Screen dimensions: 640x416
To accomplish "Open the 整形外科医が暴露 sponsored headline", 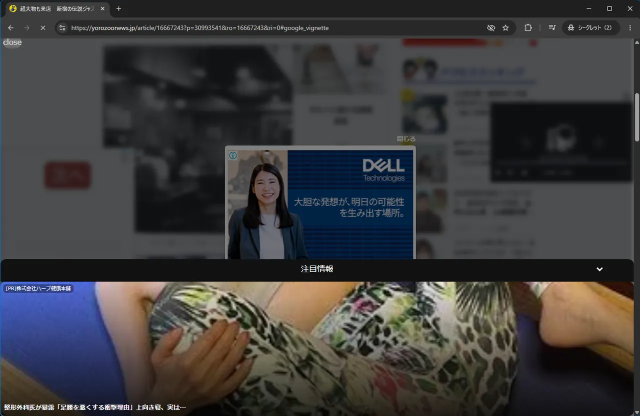I will (x=95, y=408).
